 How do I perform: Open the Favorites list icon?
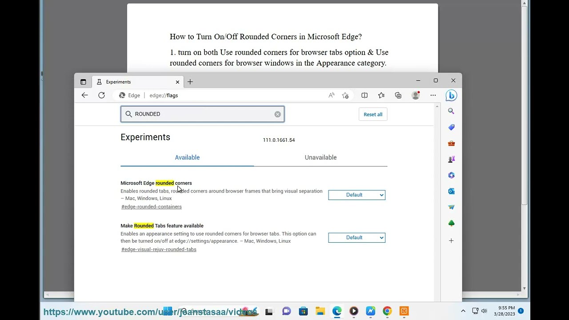pyautogui.click(x=381, y=95)
